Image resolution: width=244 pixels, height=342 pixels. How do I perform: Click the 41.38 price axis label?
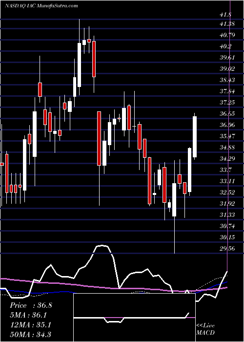pos(227,24)
